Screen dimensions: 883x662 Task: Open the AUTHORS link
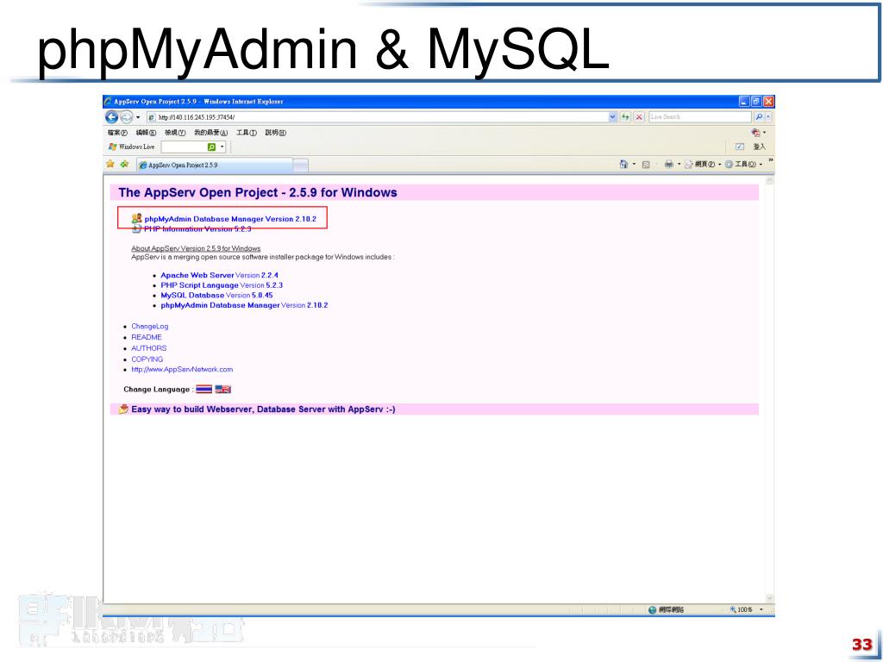[148, 348]
